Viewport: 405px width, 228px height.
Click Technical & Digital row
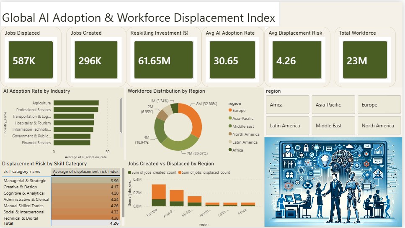pyautogui.click(x=61, y=218)
